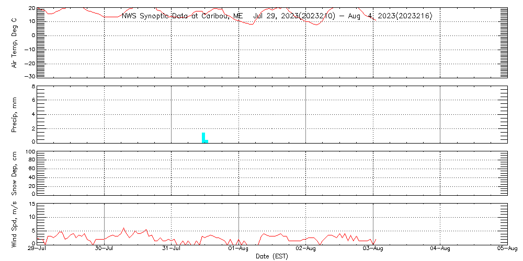
Task: Select the 'Air Temp, Deg C' axis label
Action: click(14, 43)
